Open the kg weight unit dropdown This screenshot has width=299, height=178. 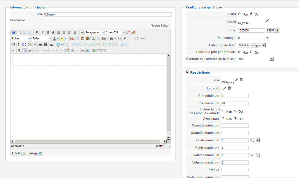(255, 140)
